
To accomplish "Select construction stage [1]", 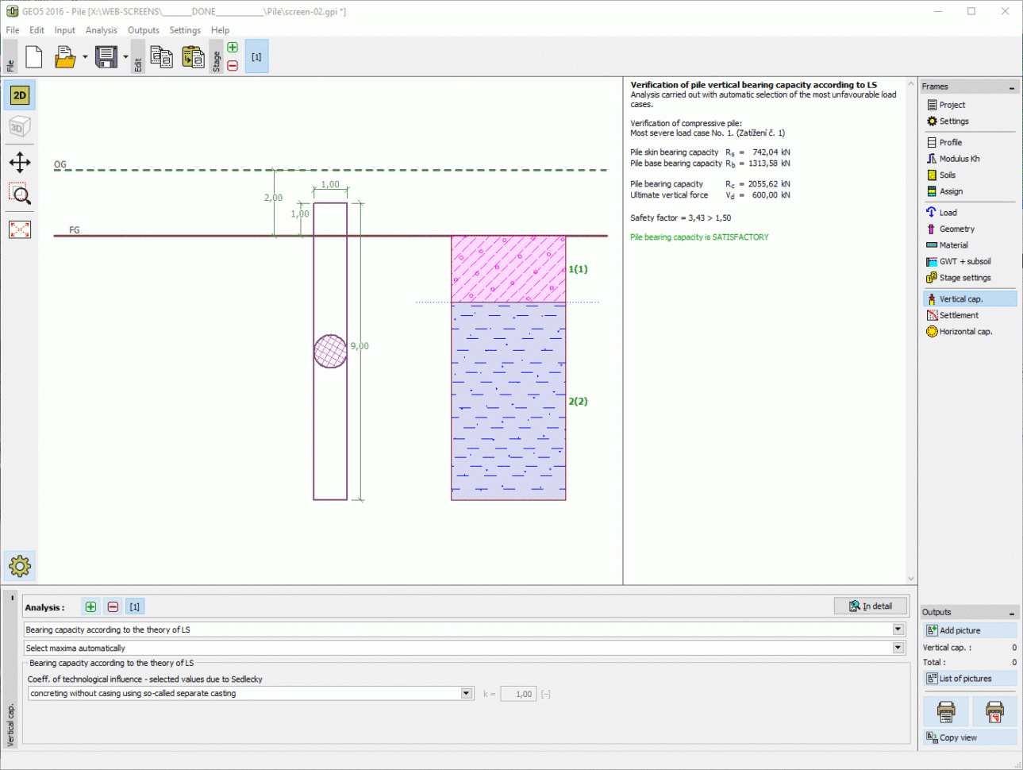I will pos(256,56).
